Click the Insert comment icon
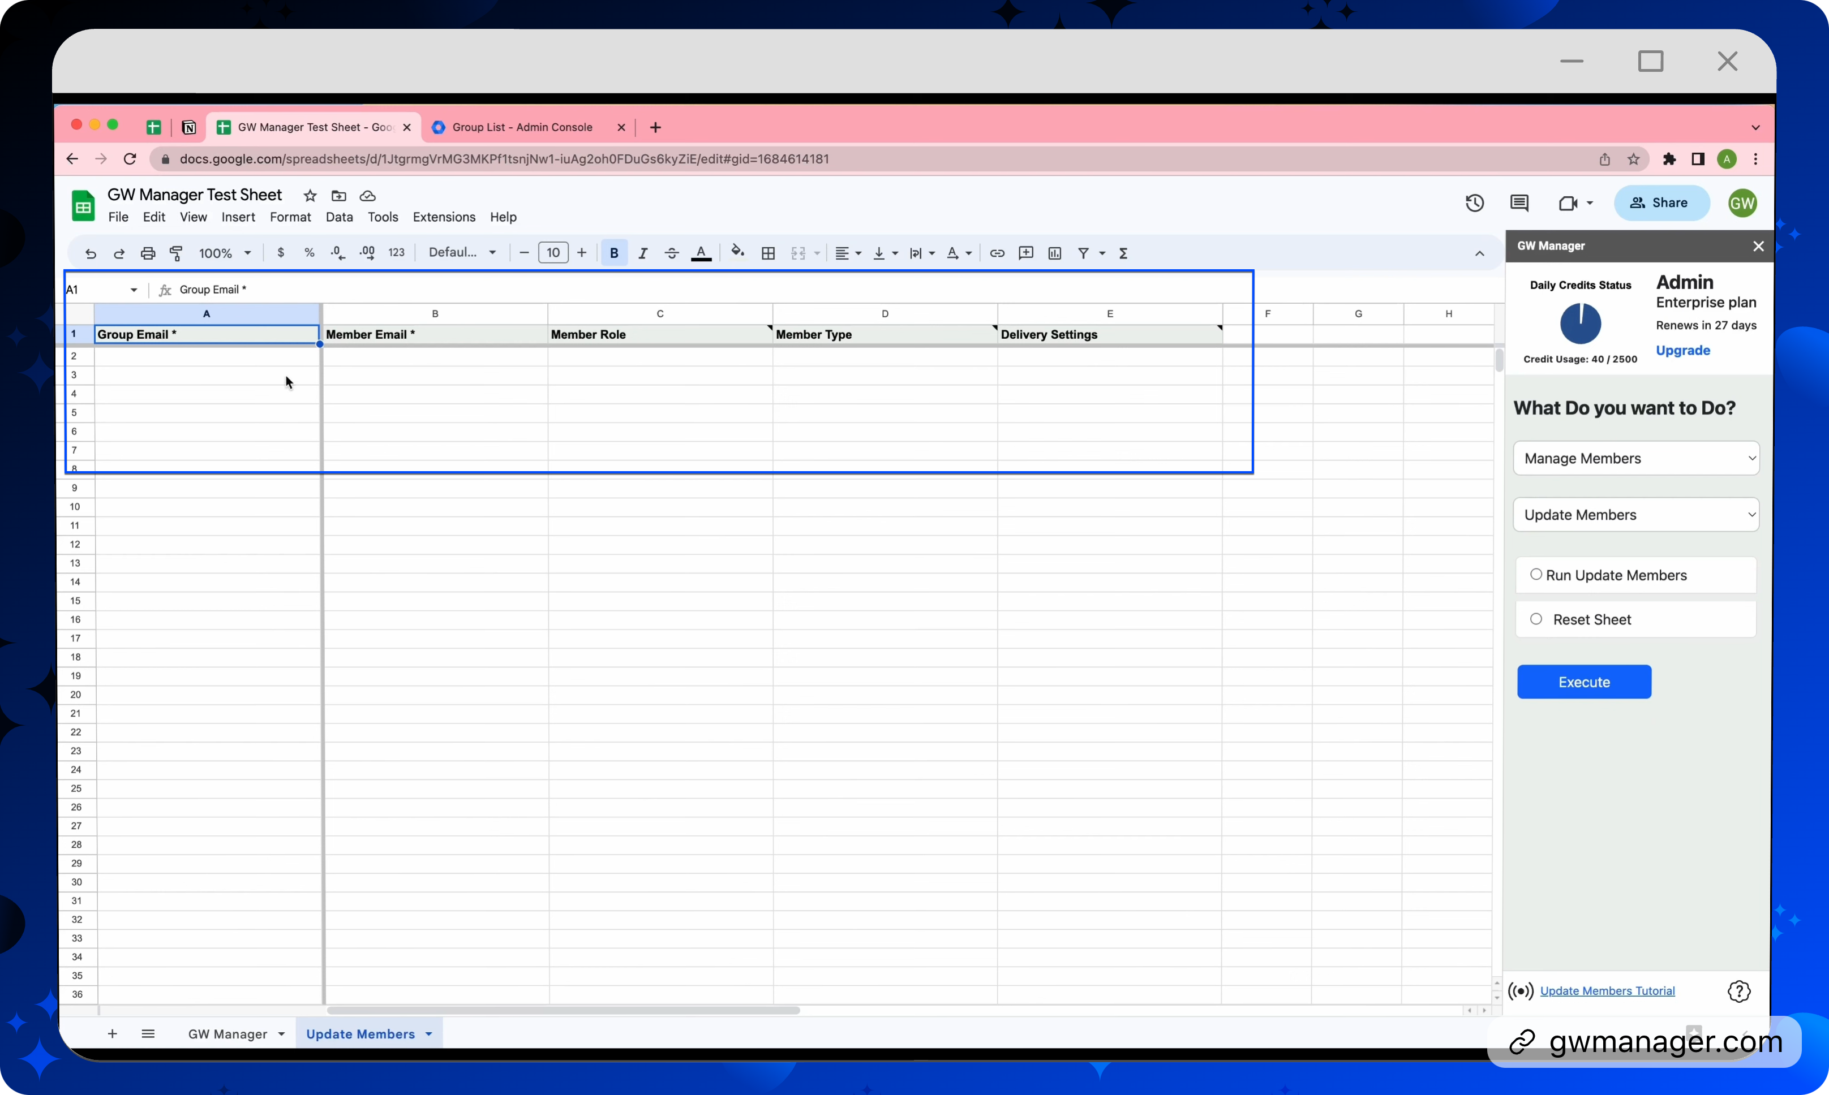Image resolution: width=1829 pixels, height=1095 pixels. [x=1025, y=252]
